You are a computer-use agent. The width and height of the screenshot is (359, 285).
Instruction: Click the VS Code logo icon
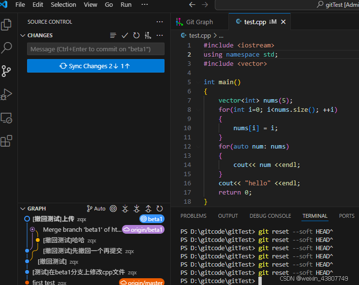[x=4, y=4]
